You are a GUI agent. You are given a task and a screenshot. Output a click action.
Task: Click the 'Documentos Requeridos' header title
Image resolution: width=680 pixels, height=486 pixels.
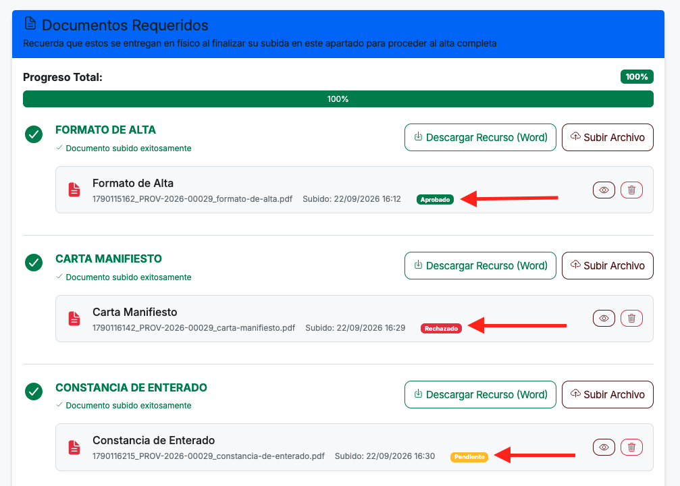(125, 25)
